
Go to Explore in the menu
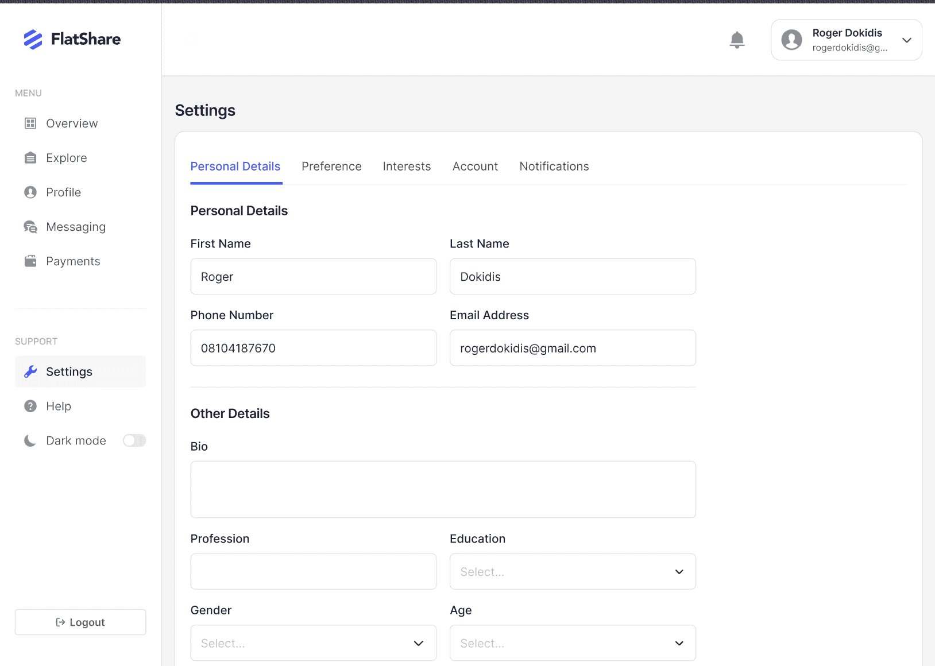pyautogui.click(x=80, y=158)
